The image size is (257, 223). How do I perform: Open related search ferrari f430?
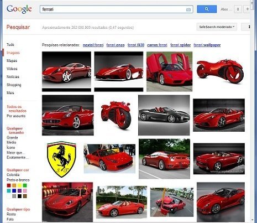(x=136, y=45)
